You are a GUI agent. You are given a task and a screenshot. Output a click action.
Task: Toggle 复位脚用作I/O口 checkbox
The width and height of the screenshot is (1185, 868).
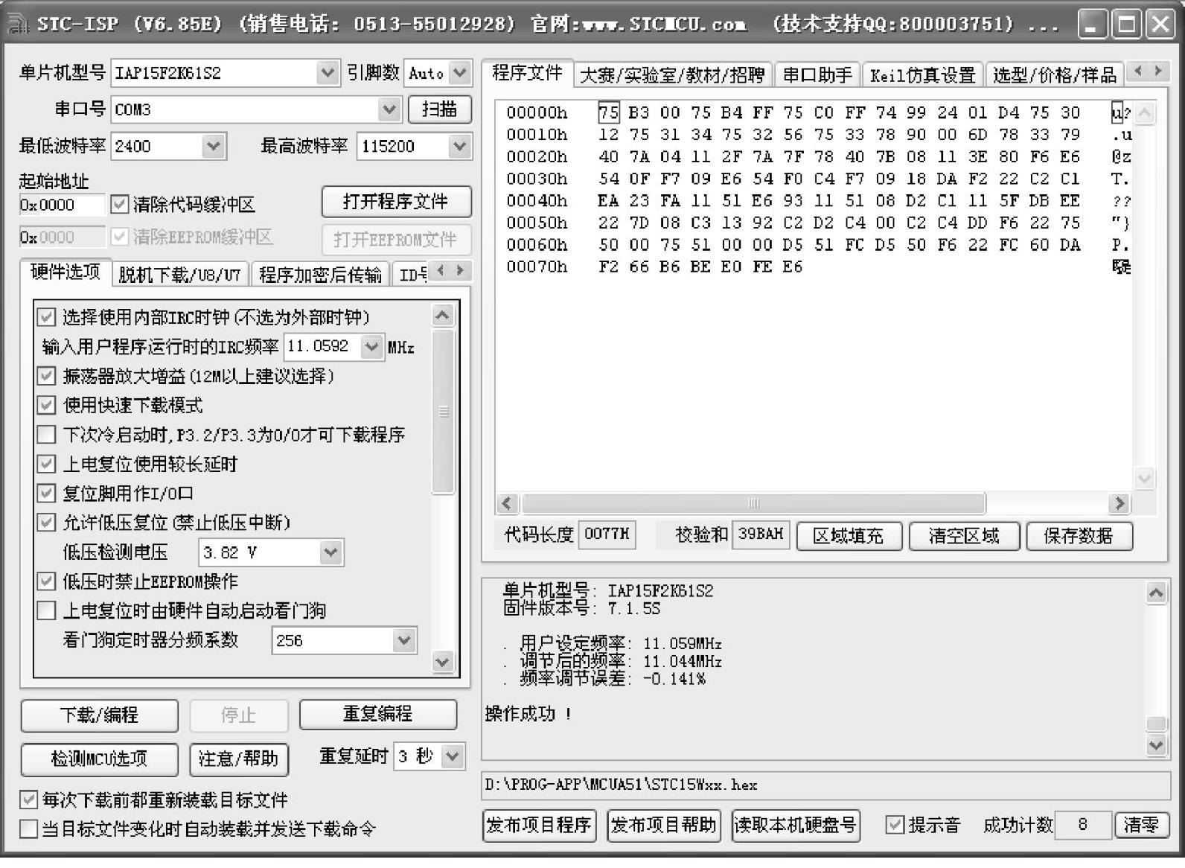(46, 494)
